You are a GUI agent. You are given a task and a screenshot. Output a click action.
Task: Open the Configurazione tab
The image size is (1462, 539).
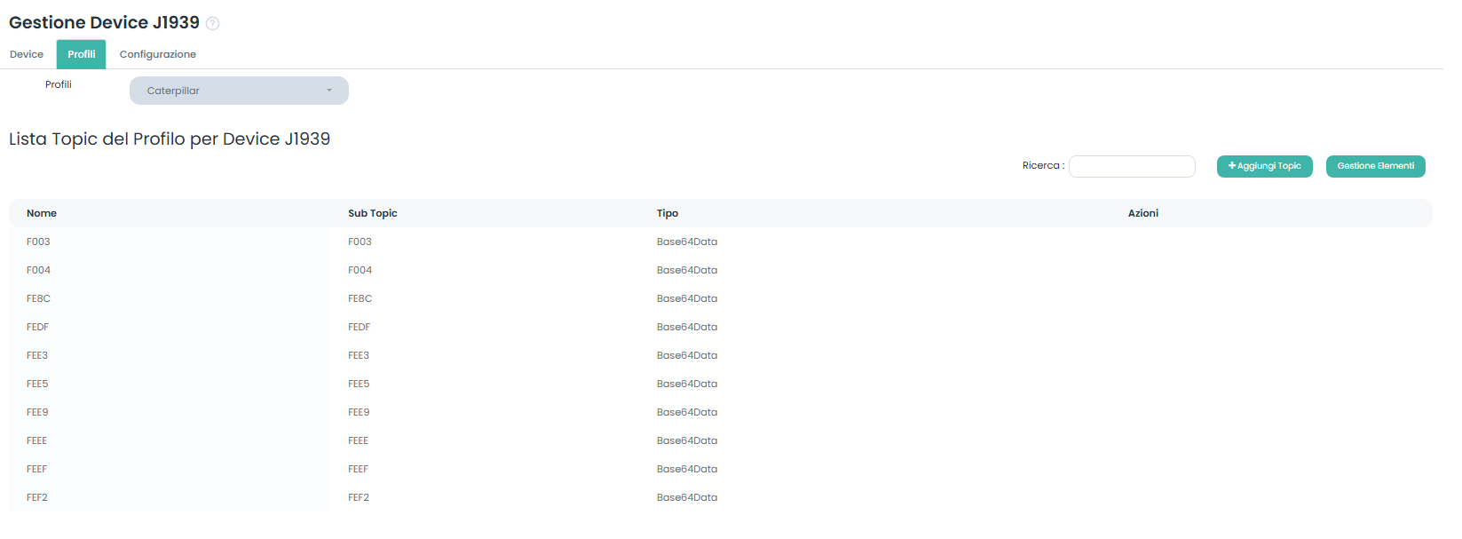[x=158, y=54]
